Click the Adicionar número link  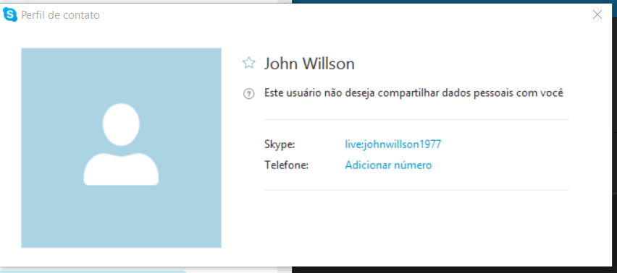[x=388, y=165]
